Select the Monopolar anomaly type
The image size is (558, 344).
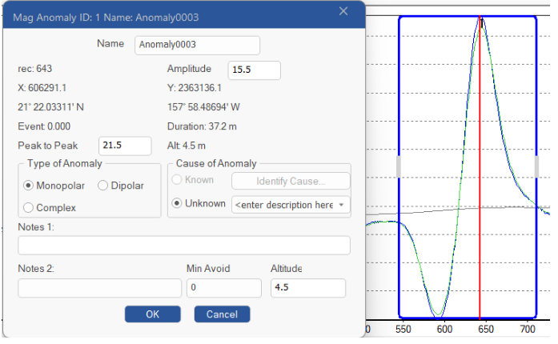pos(29,186)
